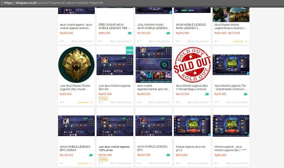Open 'AKUN MOBILE LEGENDS EPIC MURAH' title
Image resolution: width=284 pixels, height=168 pixels.
(75, 149)
